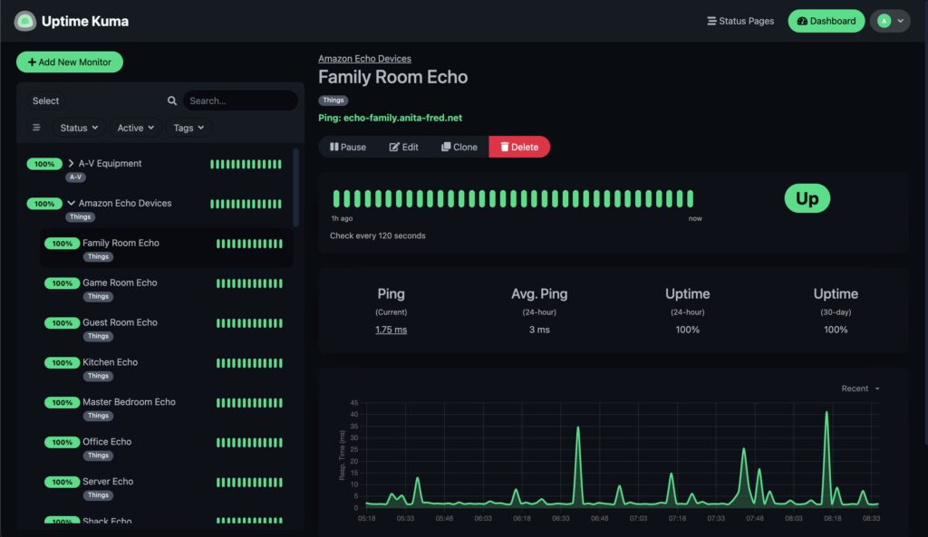Open the filter list icon beside Status
The height and width of the screenshot is (537, 928).
(x=35, y=128)
